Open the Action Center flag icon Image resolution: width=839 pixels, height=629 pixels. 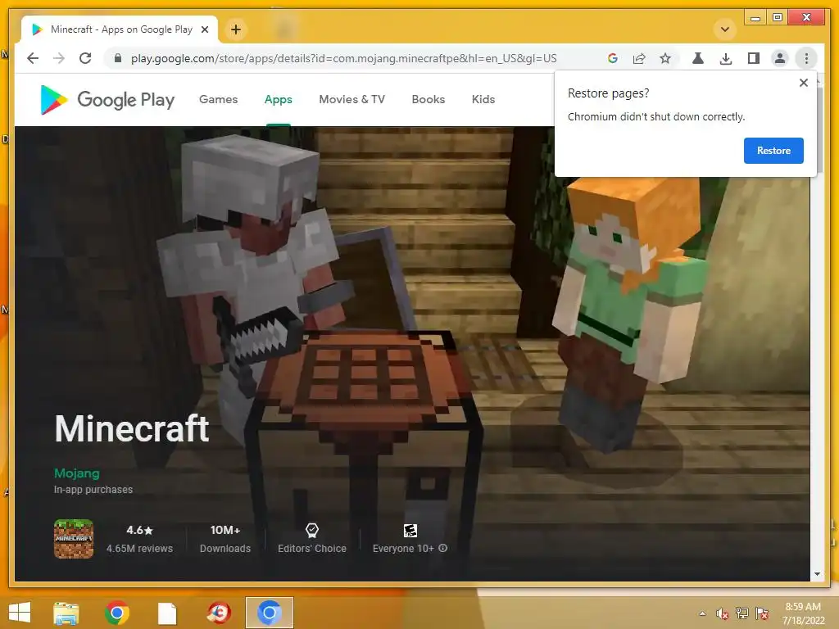[x=762, y=613]
